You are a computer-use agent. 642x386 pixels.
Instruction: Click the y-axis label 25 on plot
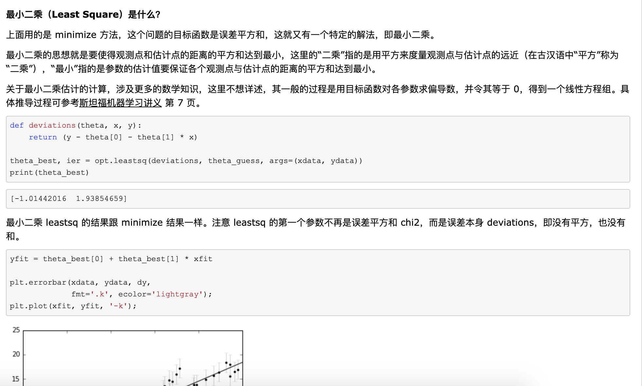16,330
